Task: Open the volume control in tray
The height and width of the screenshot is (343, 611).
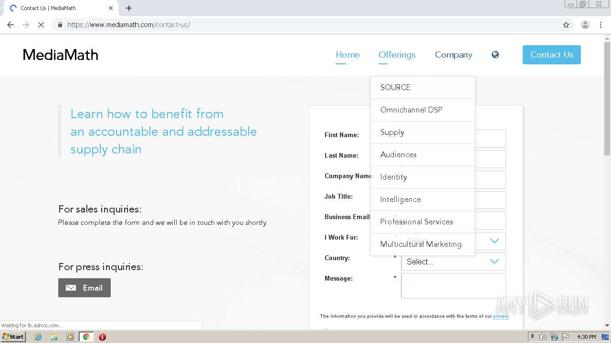Action: pos(543,337)
